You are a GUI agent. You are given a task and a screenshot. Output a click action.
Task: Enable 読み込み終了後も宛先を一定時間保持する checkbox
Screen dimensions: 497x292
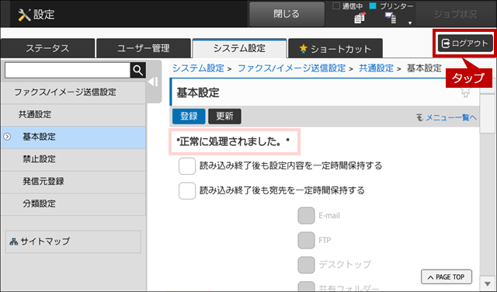click(187, 190)
